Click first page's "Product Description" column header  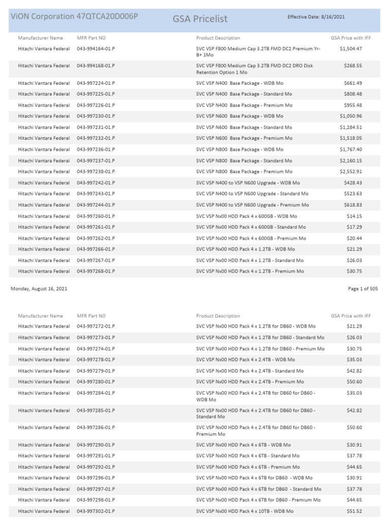(218, 38)
